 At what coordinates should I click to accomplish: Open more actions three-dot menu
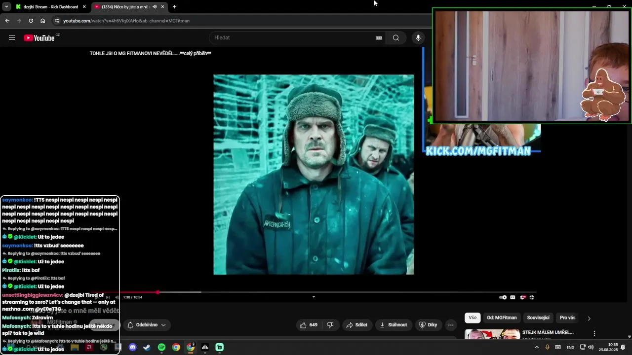451,325
